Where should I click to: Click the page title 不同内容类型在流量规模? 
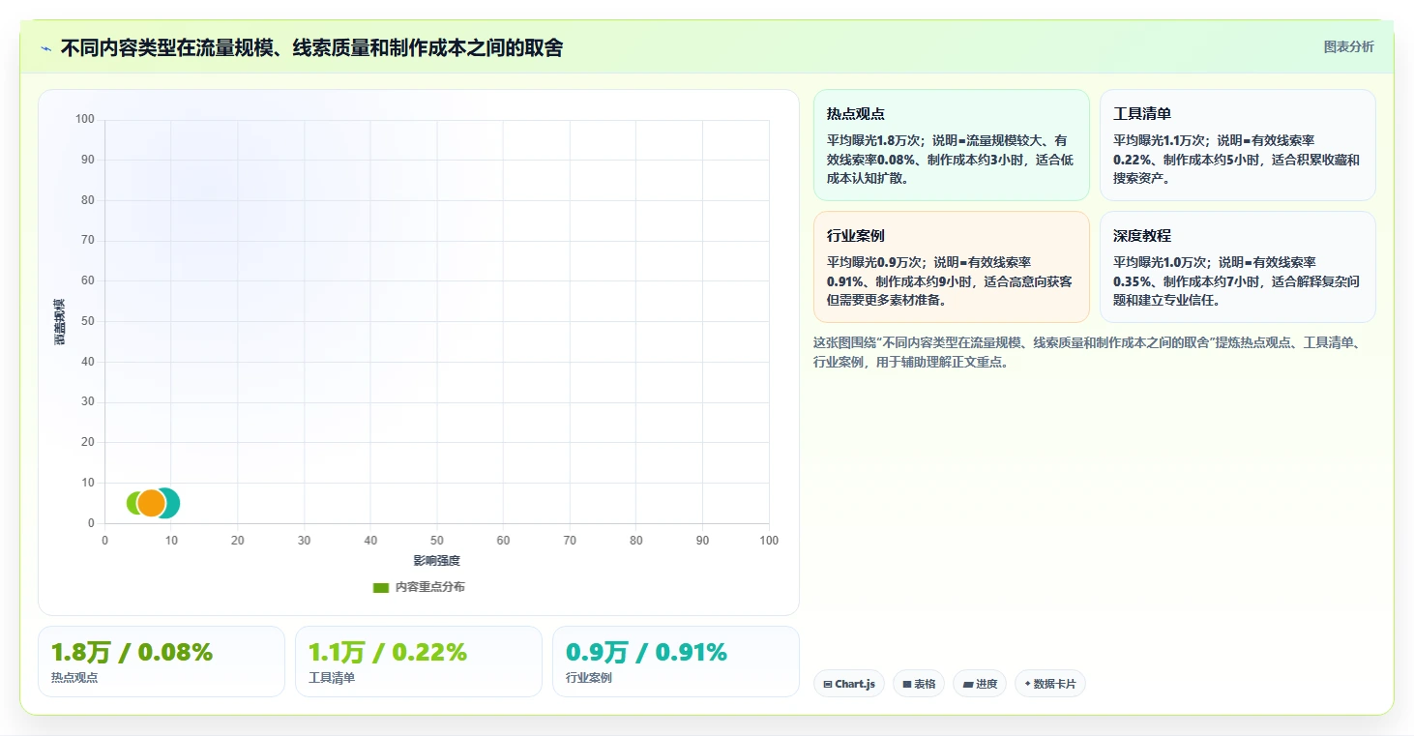click(x=311, y=47)
